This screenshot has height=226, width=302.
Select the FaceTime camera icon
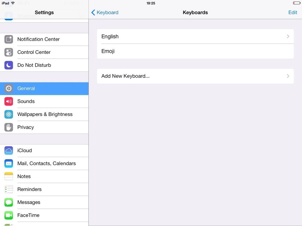pos(8,215)
